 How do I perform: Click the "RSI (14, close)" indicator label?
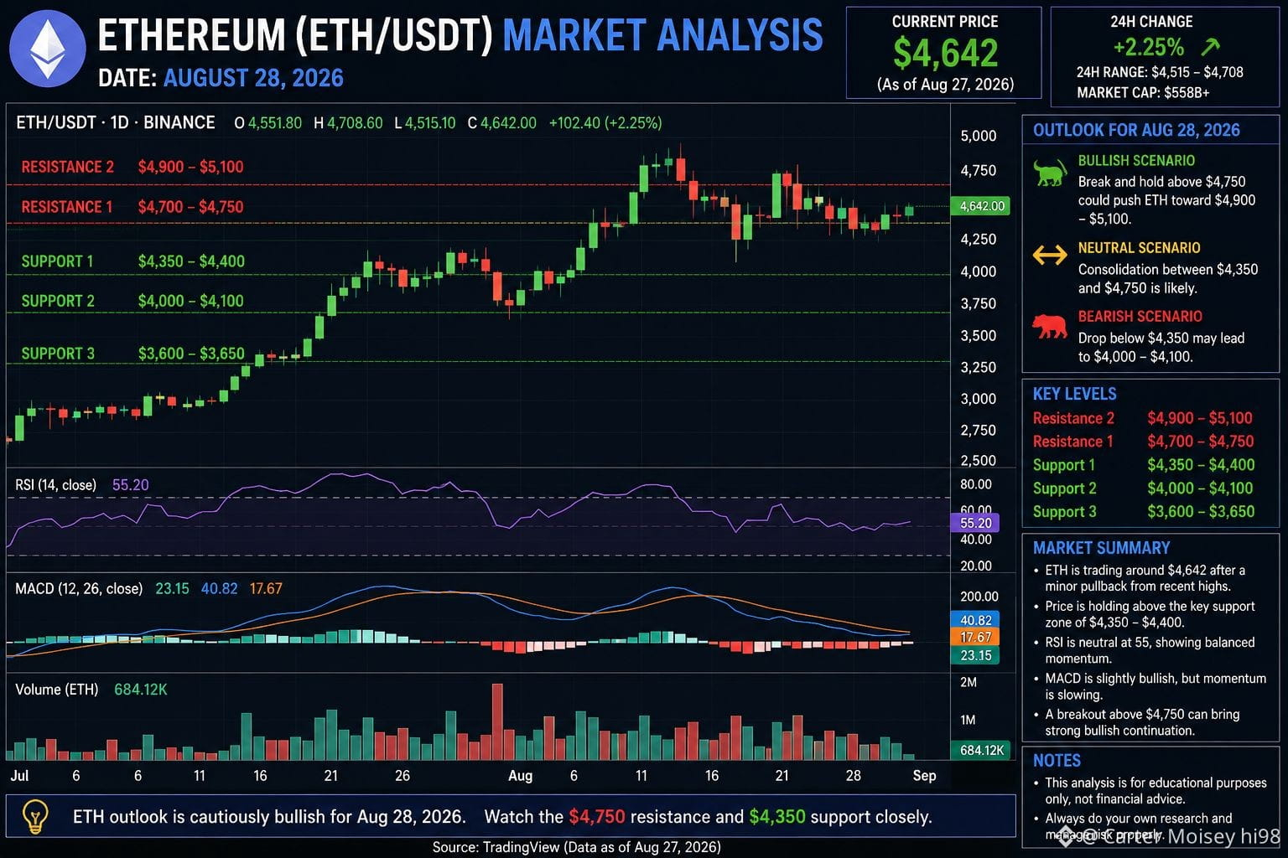55,485
